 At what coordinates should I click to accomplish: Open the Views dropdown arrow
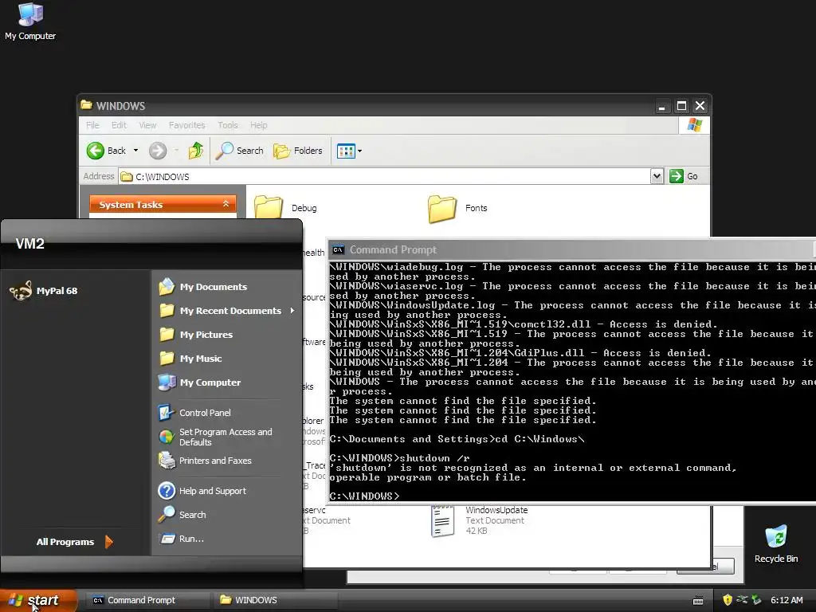pos(359,151)
